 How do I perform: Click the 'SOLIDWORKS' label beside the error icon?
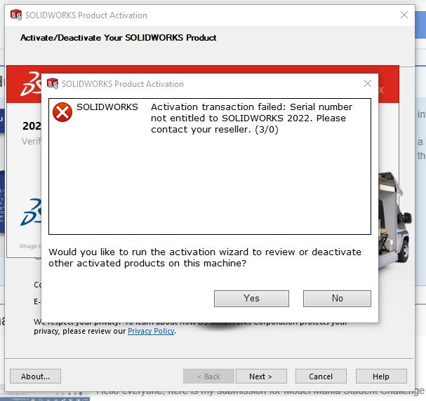click(x=107, y=107)
